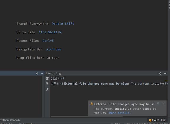Click the 'Drop files here to open' editor area

click(x=38, y=58)
